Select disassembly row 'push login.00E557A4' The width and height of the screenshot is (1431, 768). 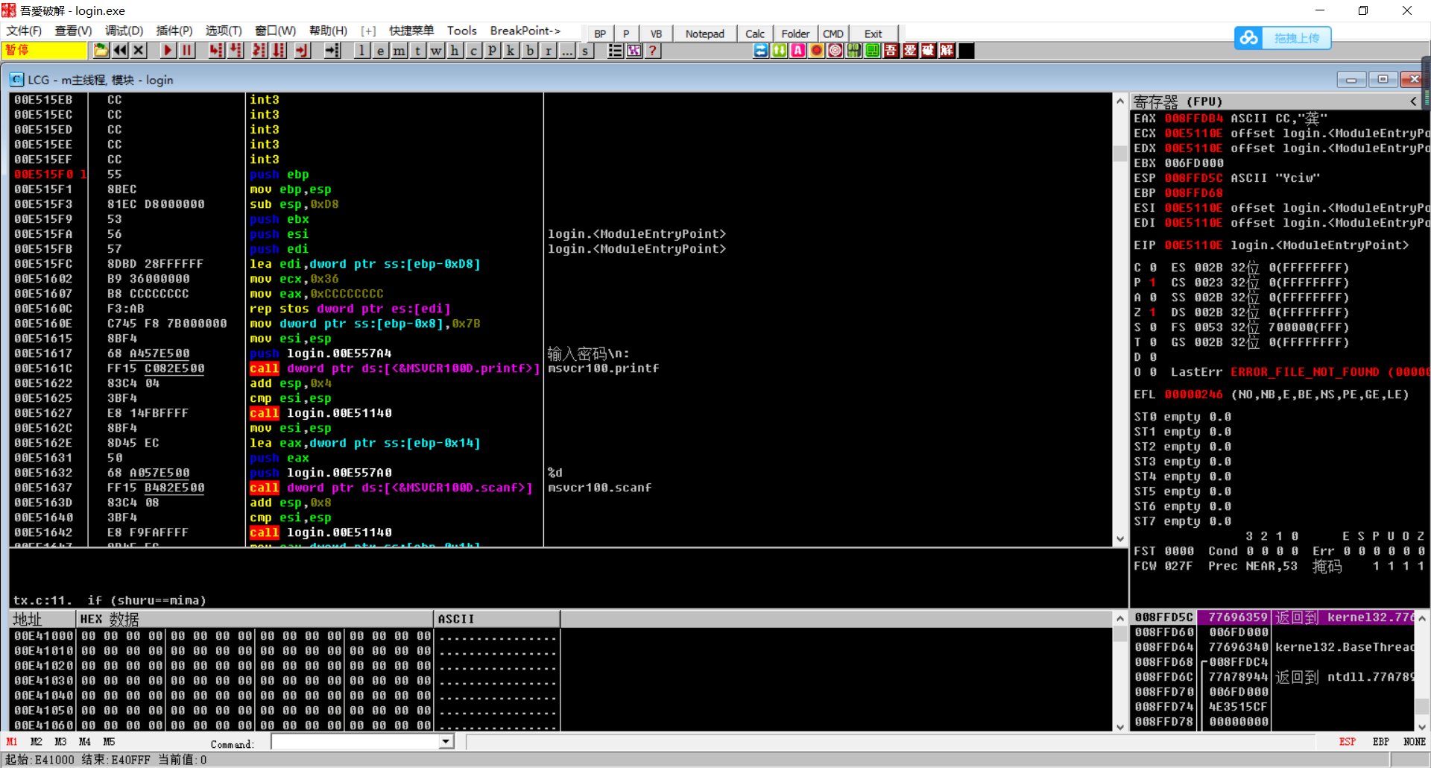pos(320,353)
